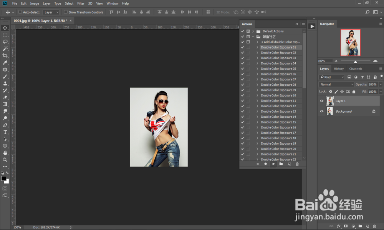This screenshot has width=384, height=230.
Task: Select the Add all double Color Exp action
Action: 280,42
